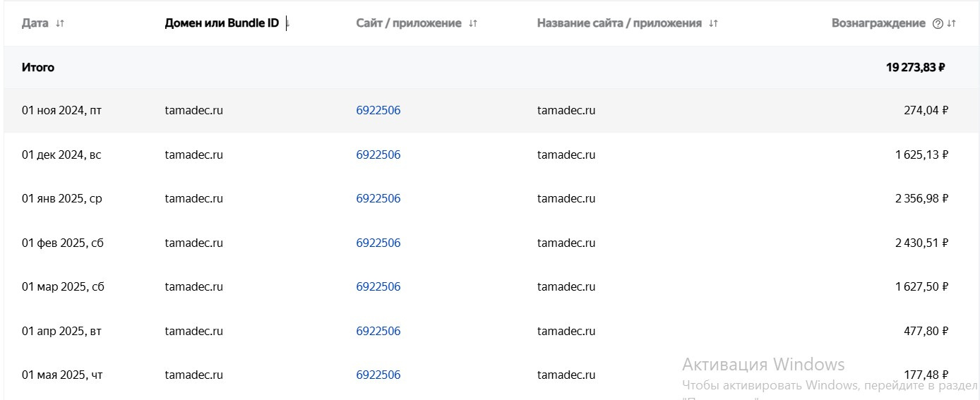The width and height of the screenshot is (980, 400).
Task: Sort table by Дата column header
Action: click(x=35, y=23)
